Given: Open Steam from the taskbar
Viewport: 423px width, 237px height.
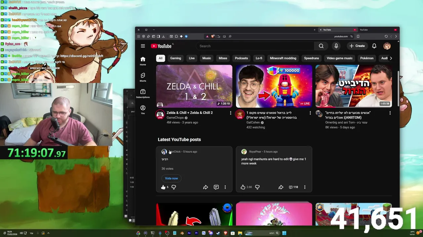Looking at the screenshot, I should pos(218,233).
